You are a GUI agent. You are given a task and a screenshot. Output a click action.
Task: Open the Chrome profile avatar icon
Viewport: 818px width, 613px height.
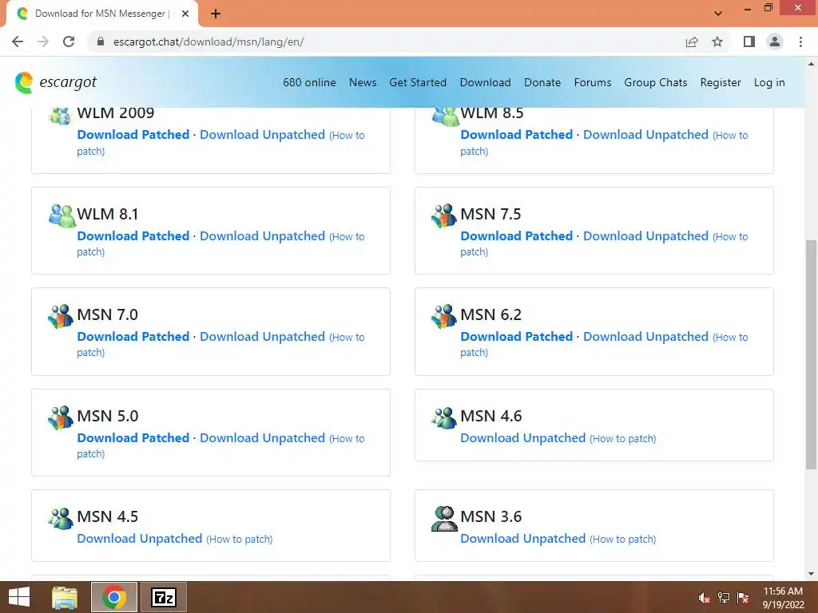point(775,42)
